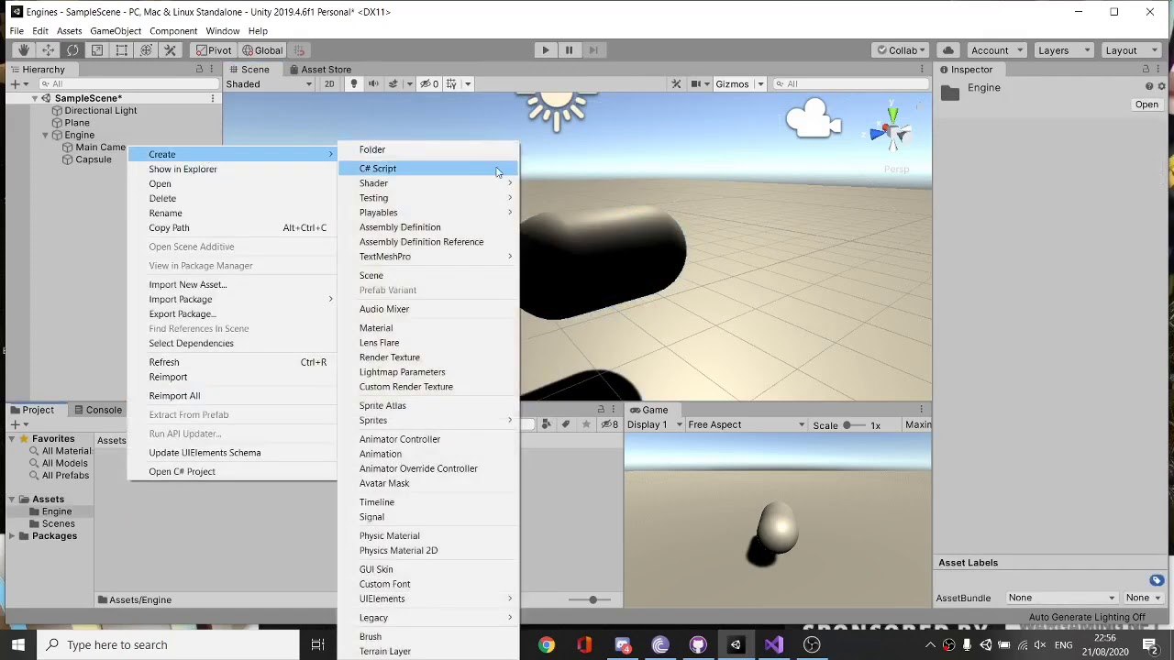Screen dimensions: 1174x660
Task: Open the Layout dropdown
Action: pos(1129,50)
